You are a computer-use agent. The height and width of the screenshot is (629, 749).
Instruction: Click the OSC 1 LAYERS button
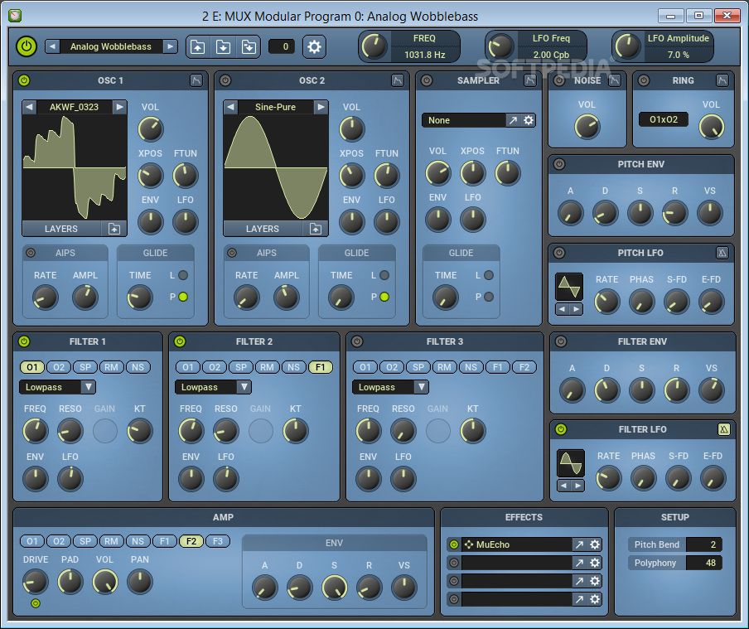click(61, 229)
